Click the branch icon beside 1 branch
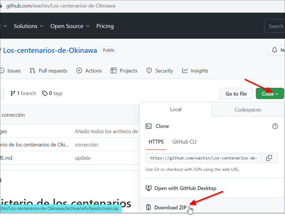The width and height of the screenshot is (285, 216). click(13, 93)
